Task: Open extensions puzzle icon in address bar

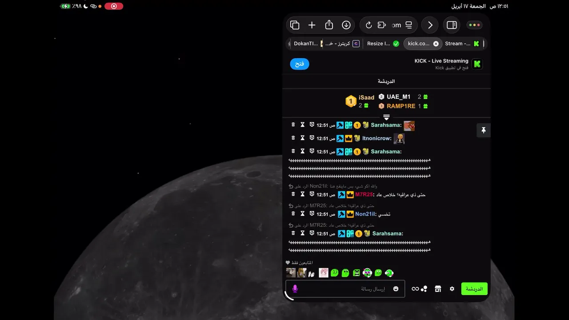Action: 381,25
